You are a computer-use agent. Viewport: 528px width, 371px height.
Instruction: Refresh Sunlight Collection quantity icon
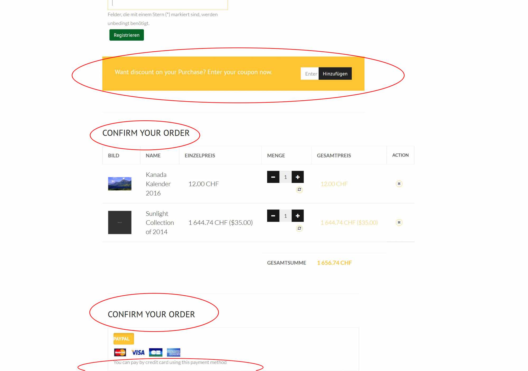point(299,228)
